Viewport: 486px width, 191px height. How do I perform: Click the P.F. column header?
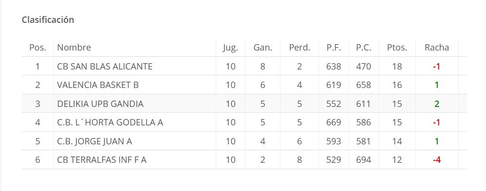(x=334, y=47)
